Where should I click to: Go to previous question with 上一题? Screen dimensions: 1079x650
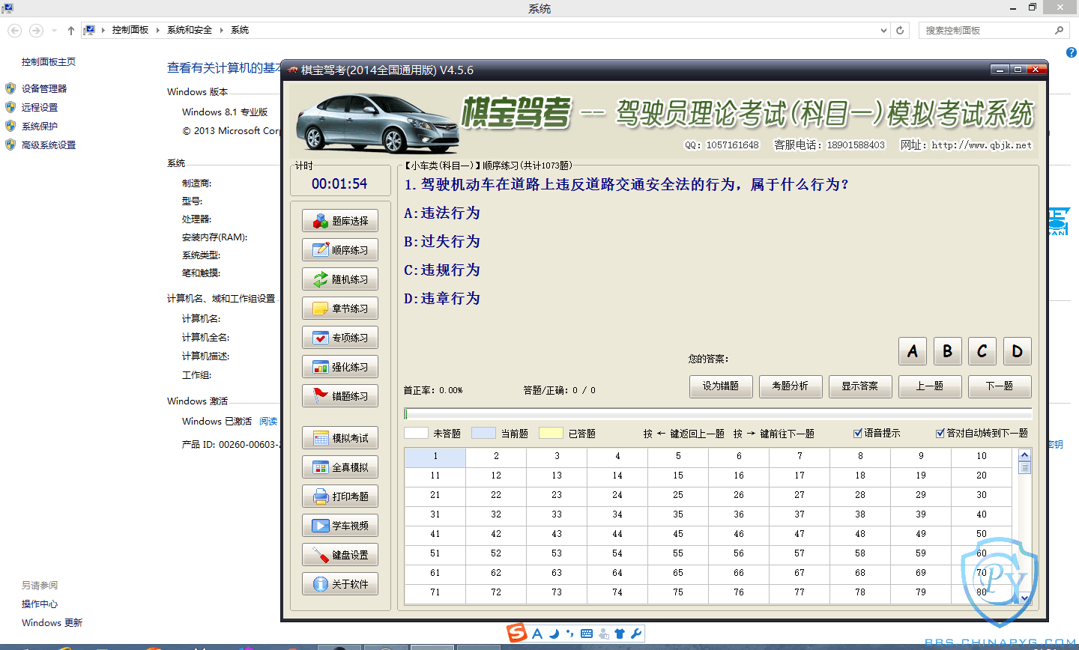point(930,386)
